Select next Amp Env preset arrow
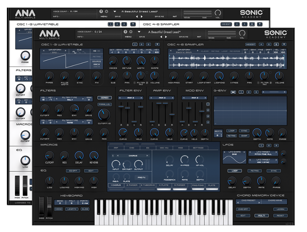 [x=173, y=98]
